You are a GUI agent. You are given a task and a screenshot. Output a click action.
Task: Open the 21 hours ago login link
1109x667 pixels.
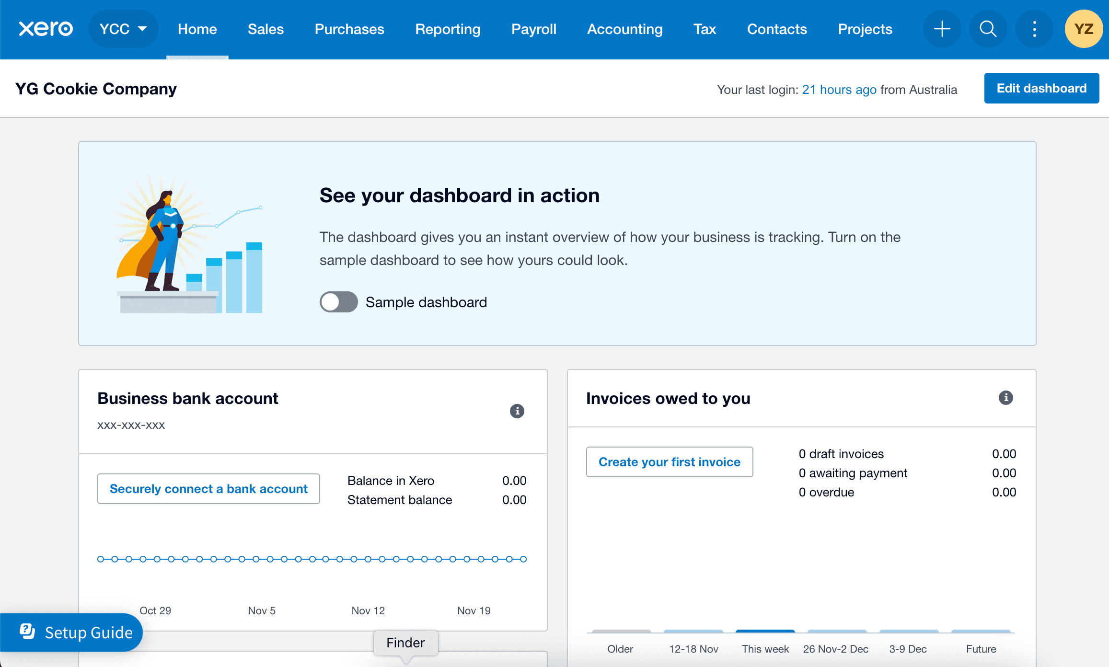pos(839,89)
